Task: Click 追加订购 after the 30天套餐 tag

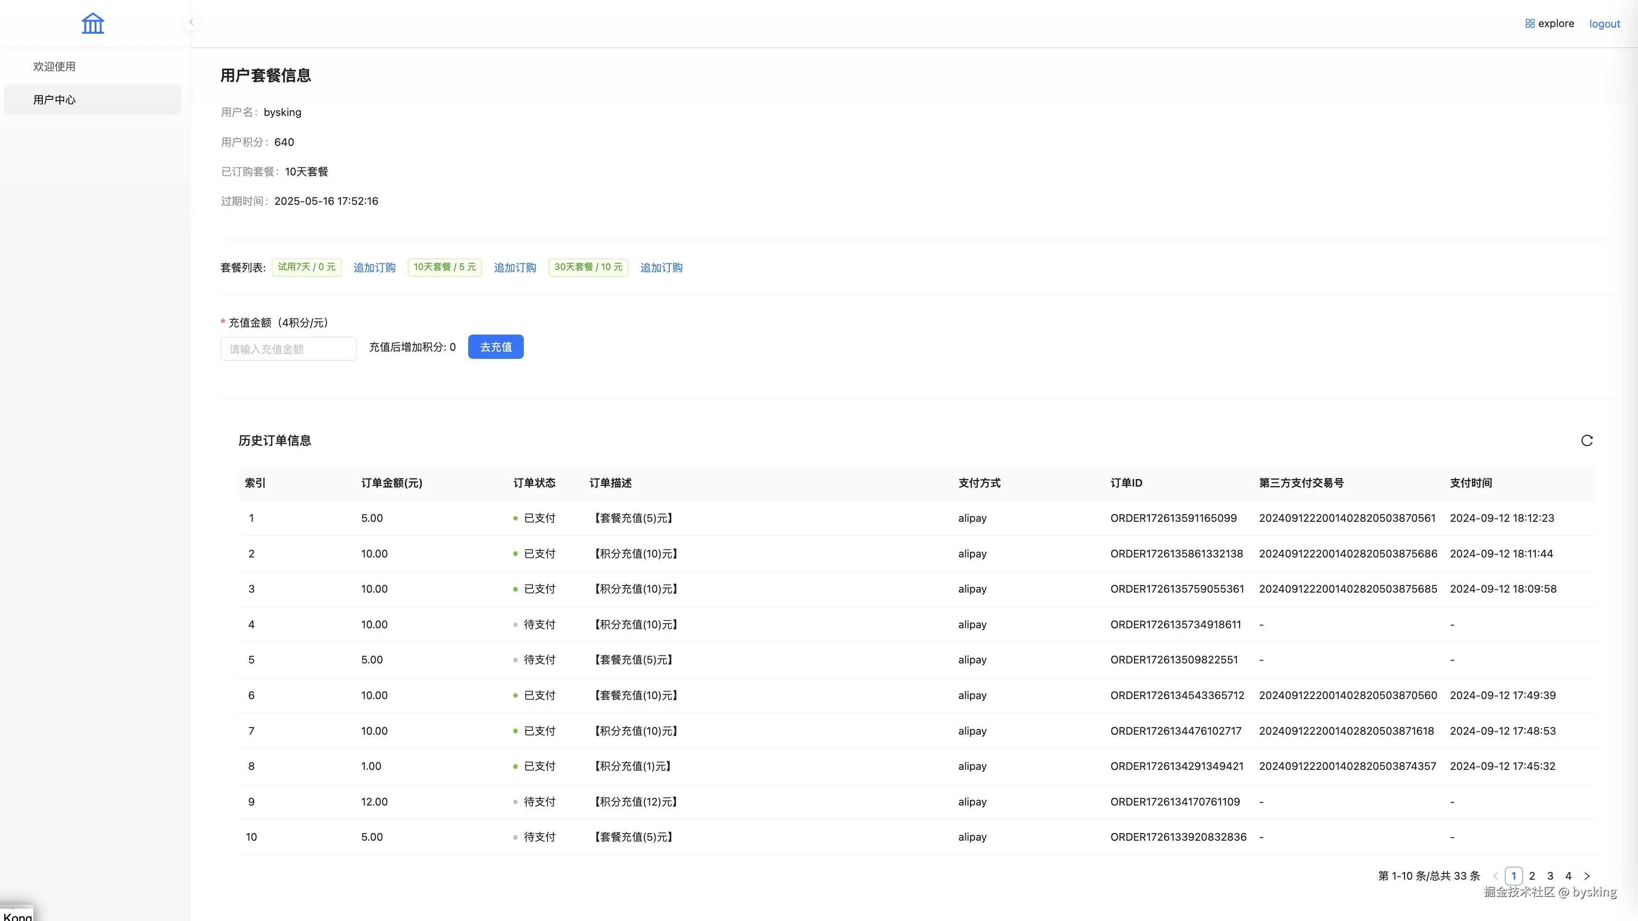Action: click(661, 268)
